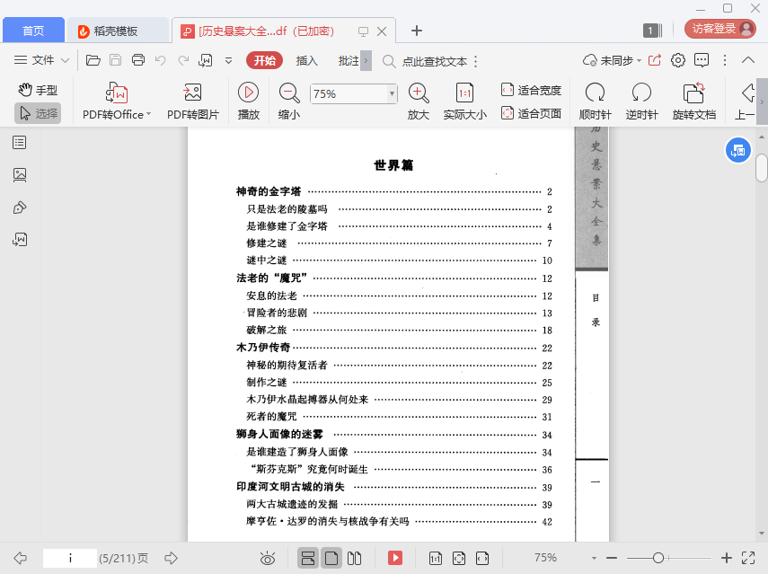Switch to the 插入 ribbon tab
Viewport: 768px width, 574px height.
tap(307, 61)
